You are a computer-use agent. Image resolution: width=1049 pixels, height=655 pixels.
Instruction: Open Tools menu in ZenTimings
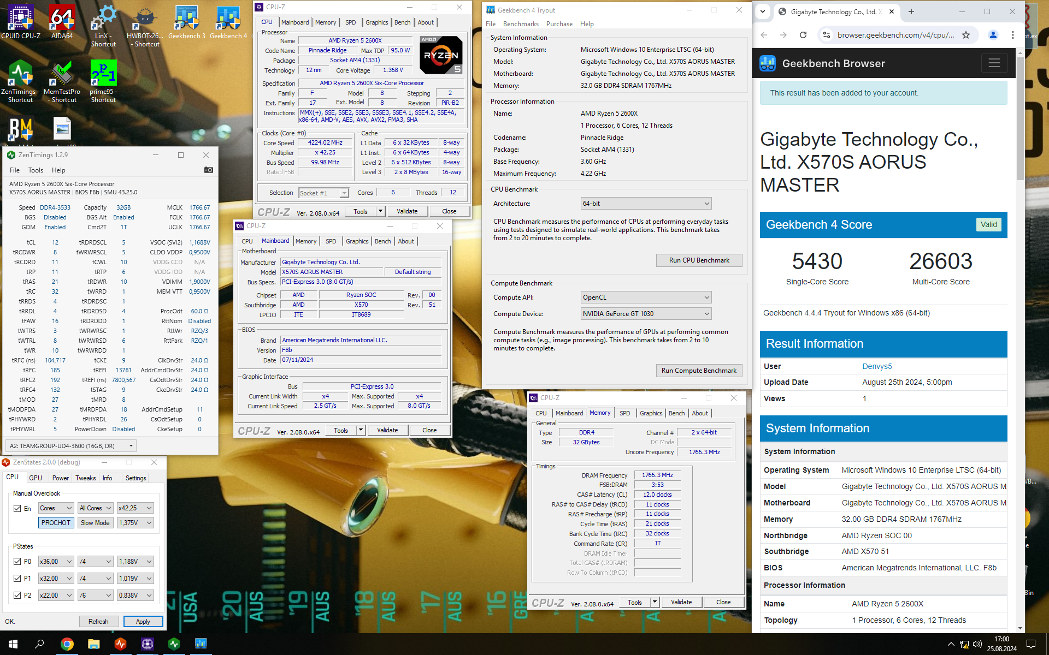click(36, 170)
